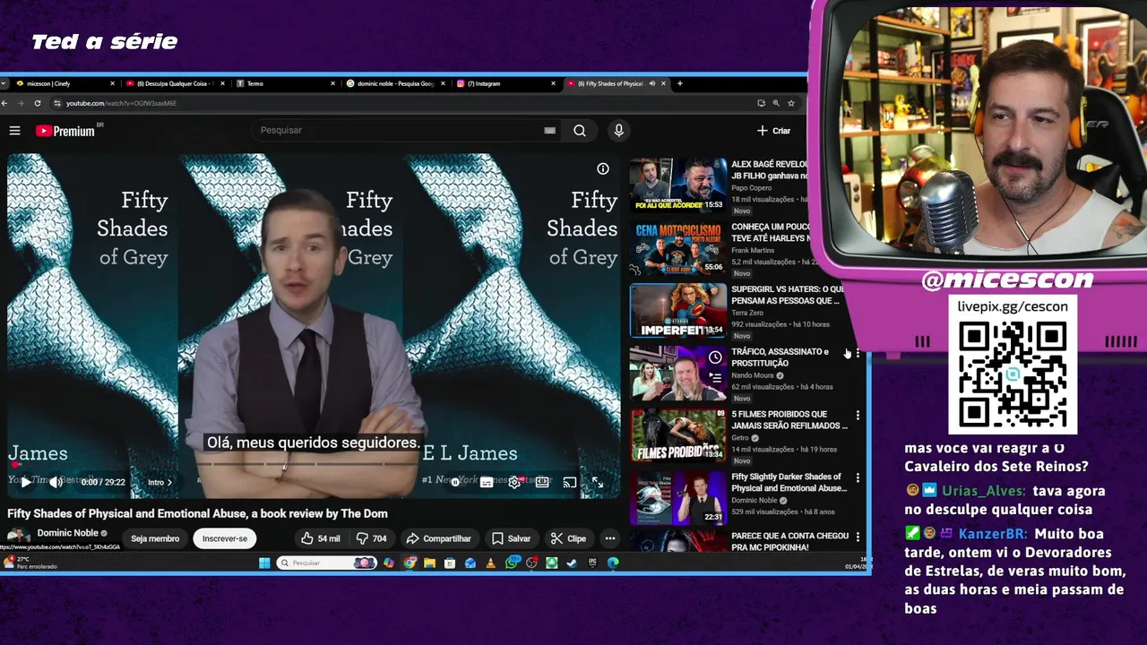The height and width of the screenshot is (645, 1147).
Task: Open video info card icon
Action: (603, 168)
